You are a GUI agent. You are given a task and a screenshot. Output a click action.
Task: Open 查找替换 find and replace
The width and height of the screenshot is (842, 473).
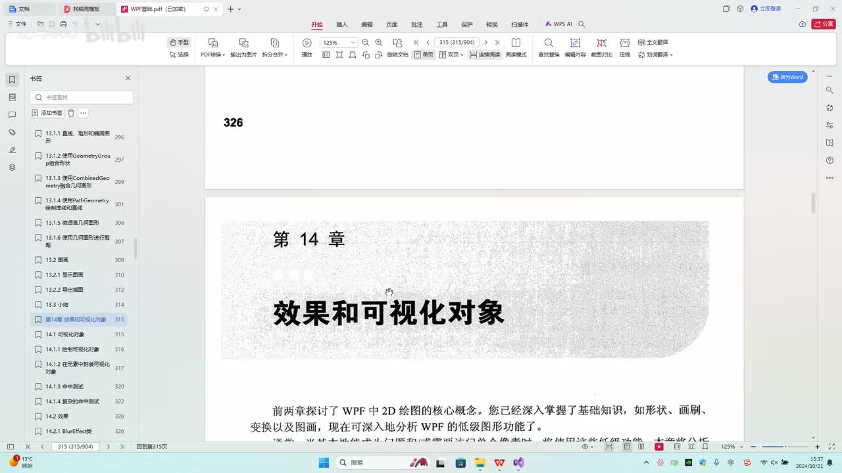click(549, 49)
